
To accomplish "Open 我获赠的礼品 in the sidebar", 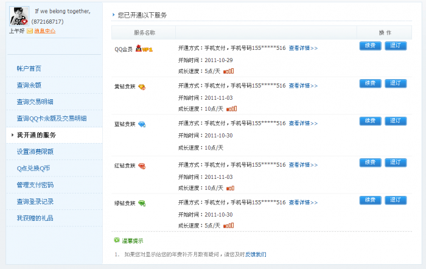I will pos(35,218).
